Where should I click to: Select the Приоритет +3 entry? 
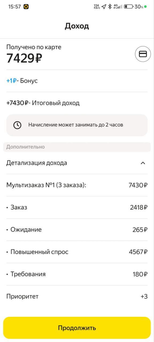[77, 296]
